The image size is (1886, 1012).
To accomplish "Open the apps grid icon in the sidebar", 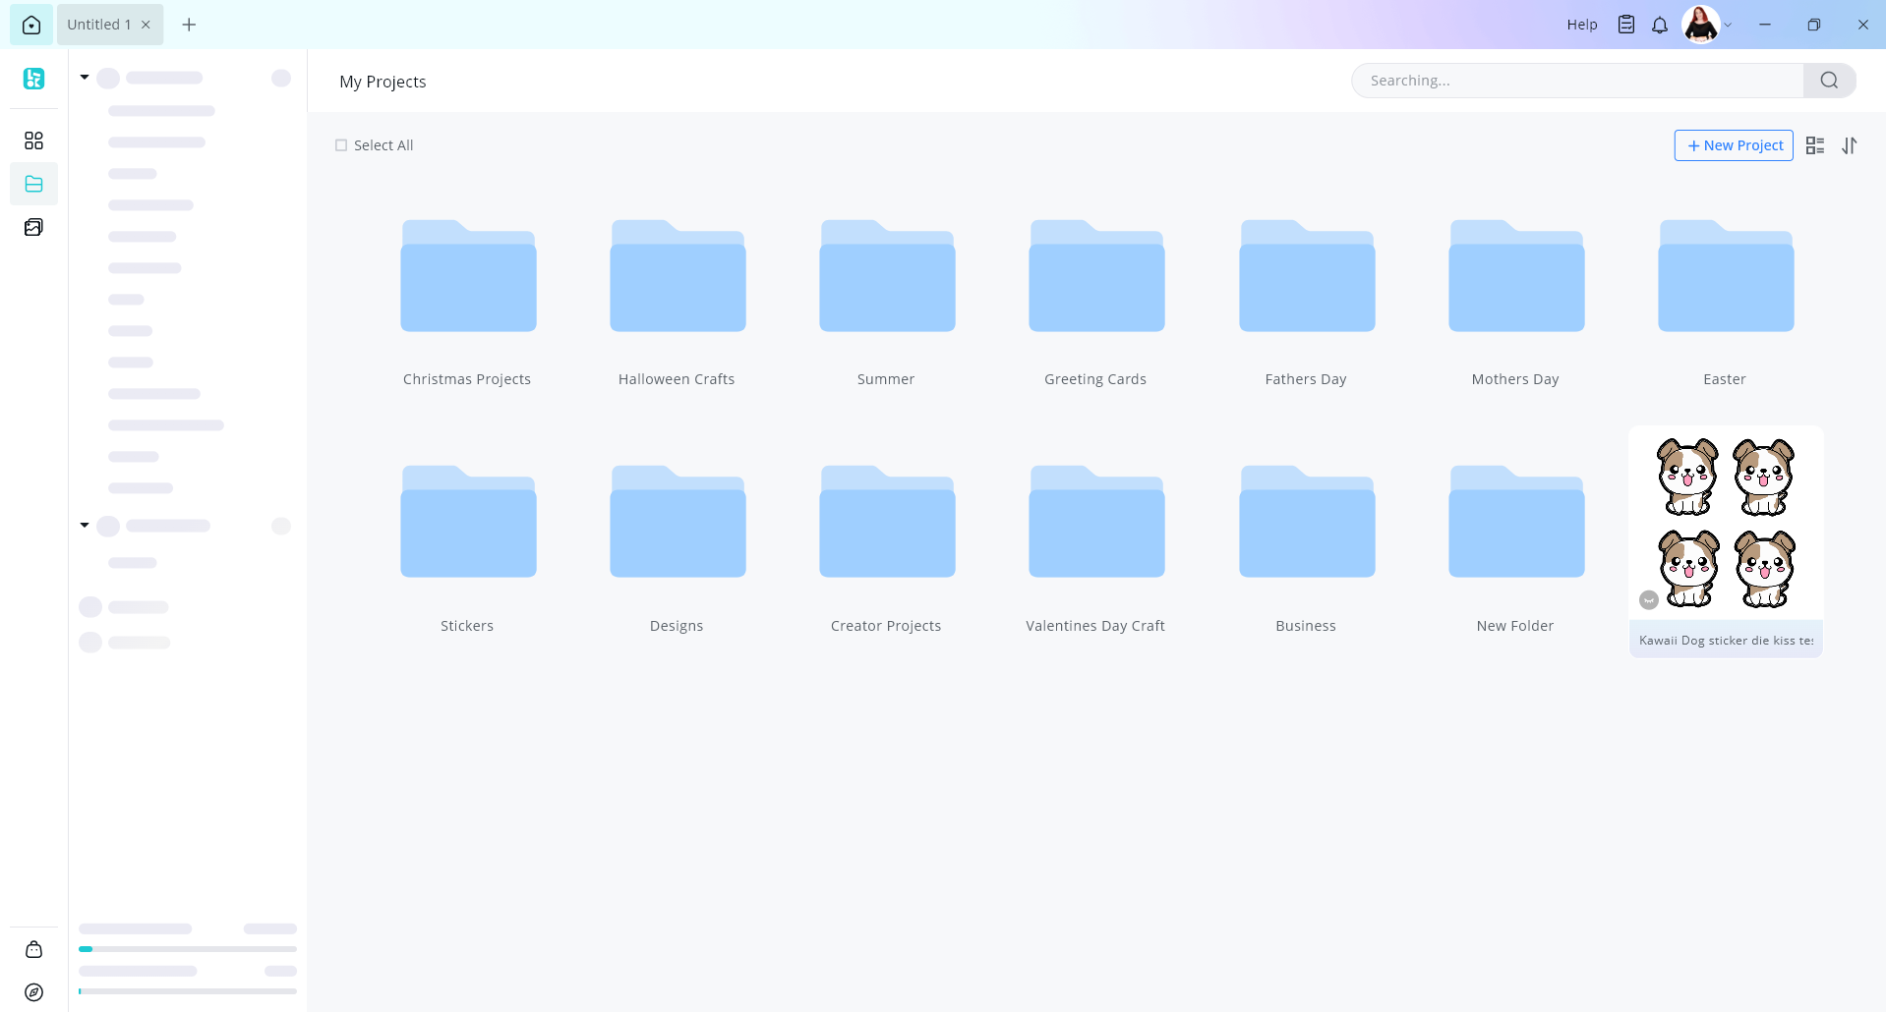I will click(33, 141).
